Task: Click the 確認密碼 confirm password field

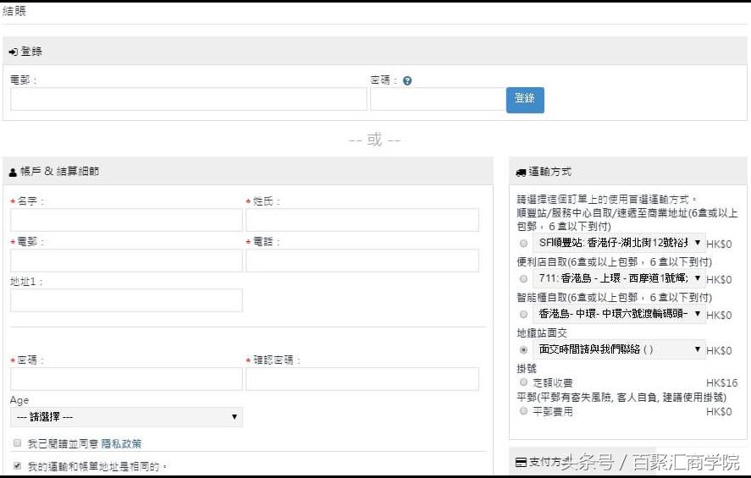Action: point(362,379)
